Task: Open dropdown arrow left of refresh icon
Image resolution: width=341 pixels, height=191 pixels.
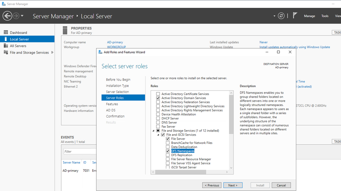Action: tap(274, 16)
